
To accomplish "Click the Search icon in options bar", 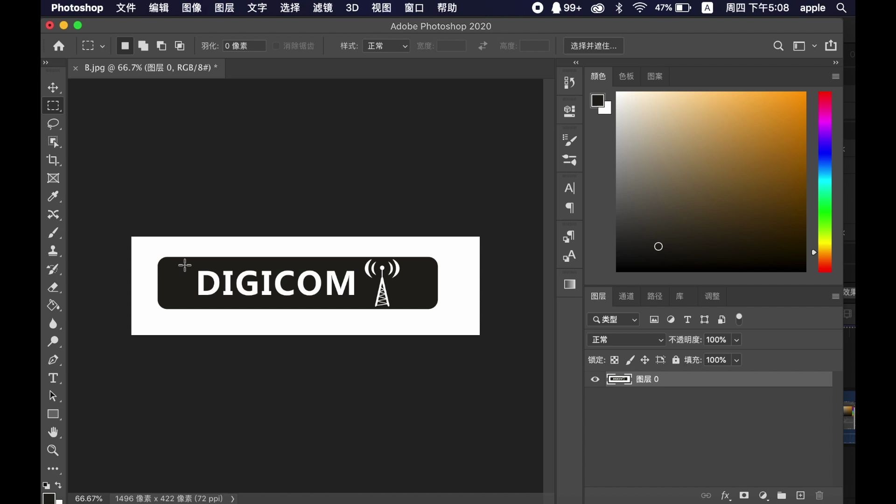I will pyautogui.click(x=778, y=46).
